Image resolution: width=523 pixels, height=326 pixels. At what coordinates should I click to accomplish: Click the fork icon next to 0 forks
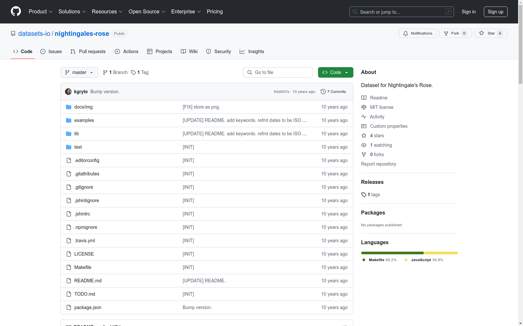(364, 155)
